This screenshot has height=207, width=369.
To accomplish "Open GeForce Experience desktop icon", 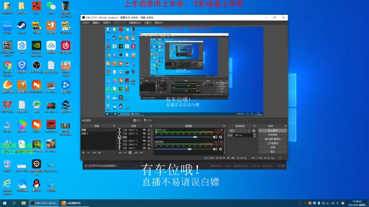I will [36, 49].
